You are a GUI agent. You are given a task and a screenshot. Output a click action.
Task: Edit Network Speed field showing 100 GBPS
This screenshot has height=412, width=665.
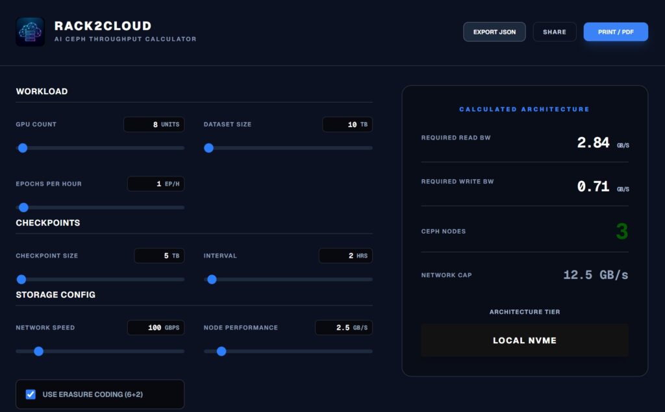(x=156, y=327)
